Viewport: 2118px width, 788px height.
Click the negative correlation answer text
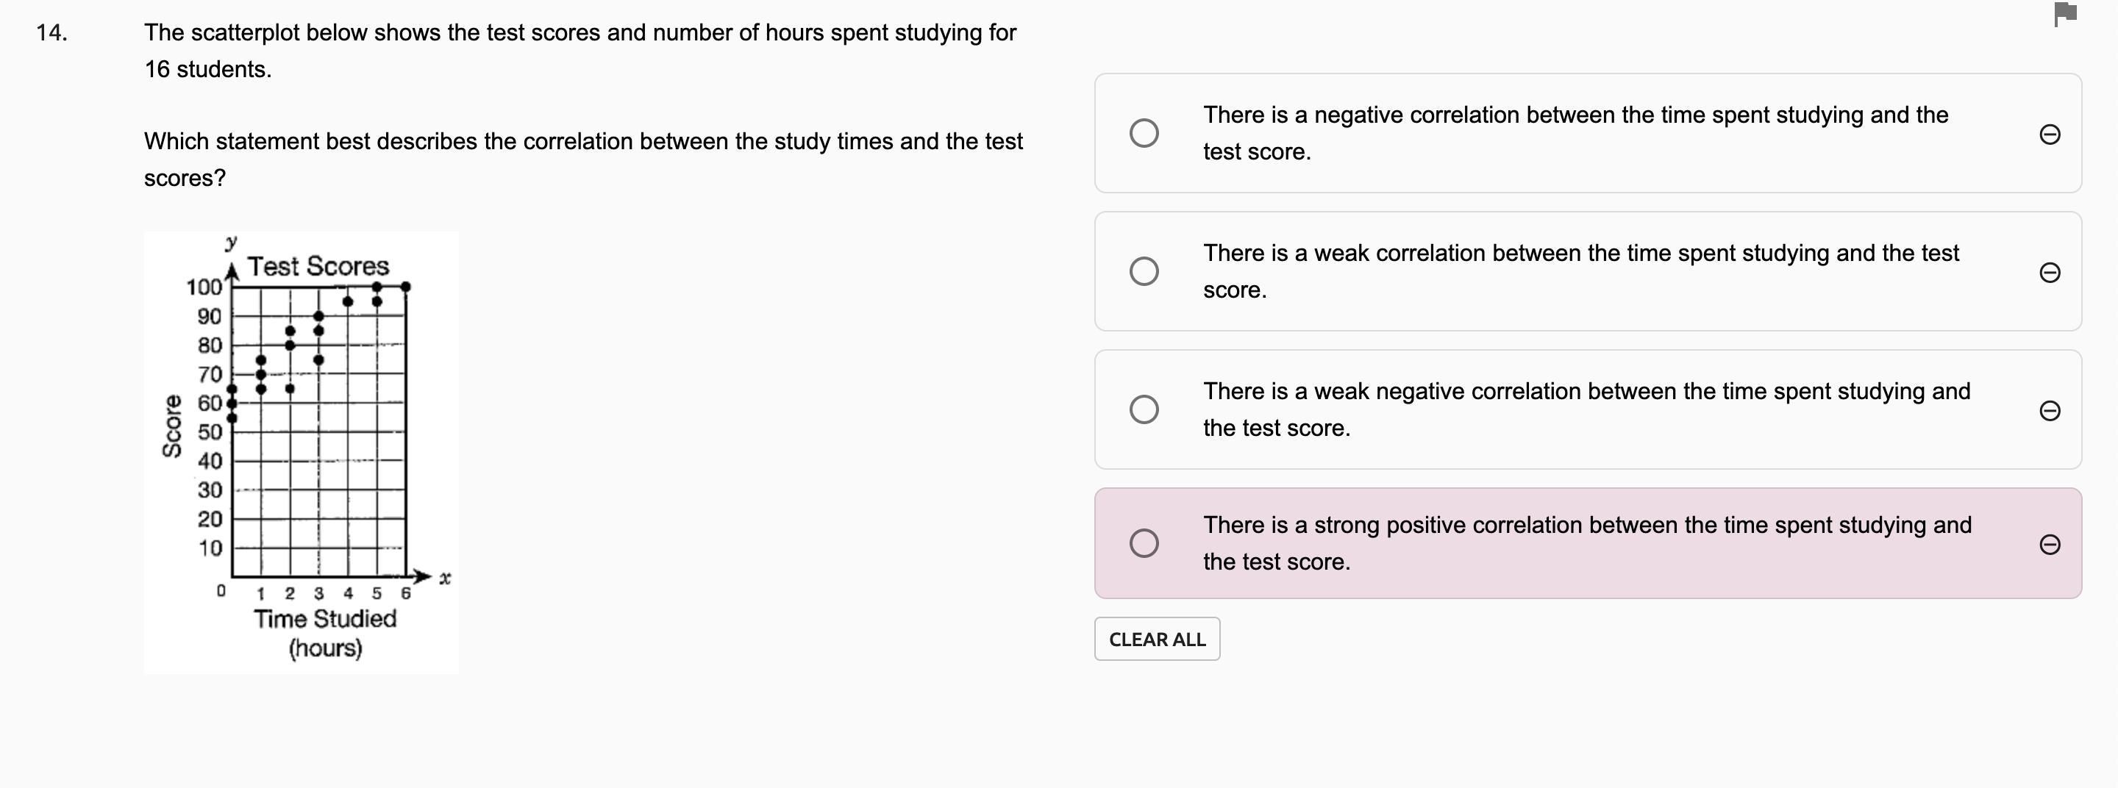(x=1575, y=133)
